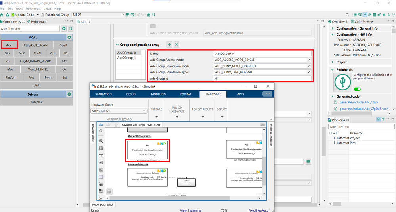Viewport: 396px width, 212px height.
Task: Open the Views menu
Action: click(47, 9)
